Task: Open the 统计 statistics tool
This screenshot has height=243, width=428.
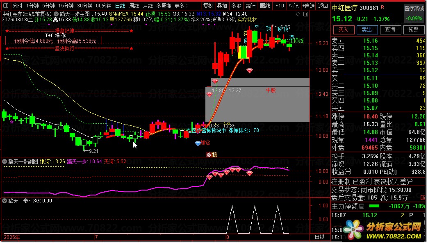Action: (x=250, y=6)
